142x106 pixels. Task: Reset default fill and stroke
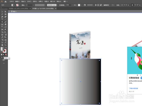tap(1, 52)
